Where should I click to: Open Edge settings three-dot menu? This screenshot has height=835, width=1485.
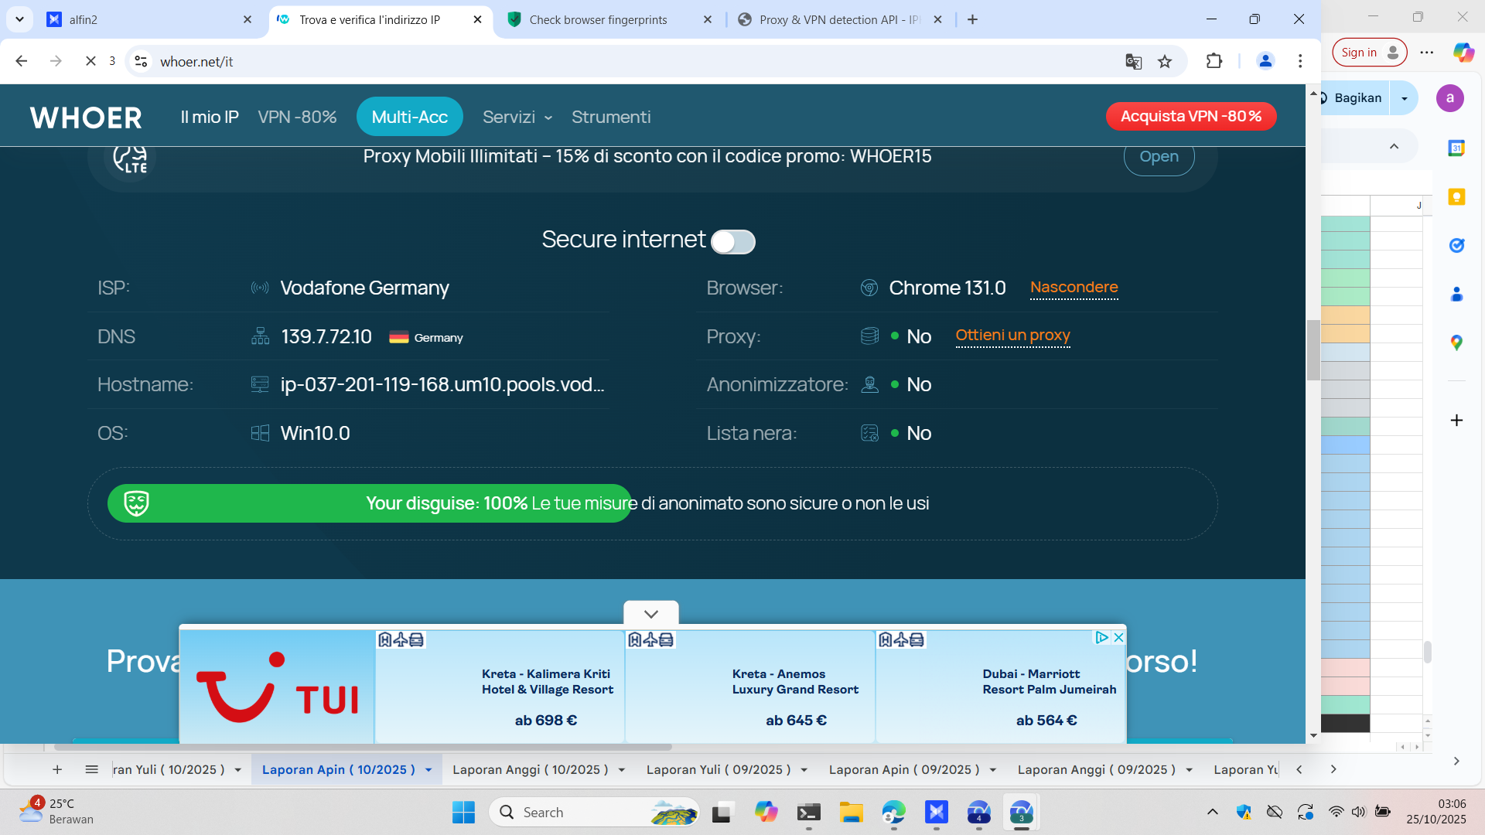pyautogui.click(x=1427, y=53)
